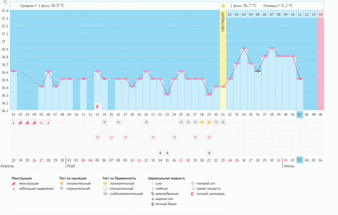Select the negative ovulation test icon on day 14

coord(104,123)
